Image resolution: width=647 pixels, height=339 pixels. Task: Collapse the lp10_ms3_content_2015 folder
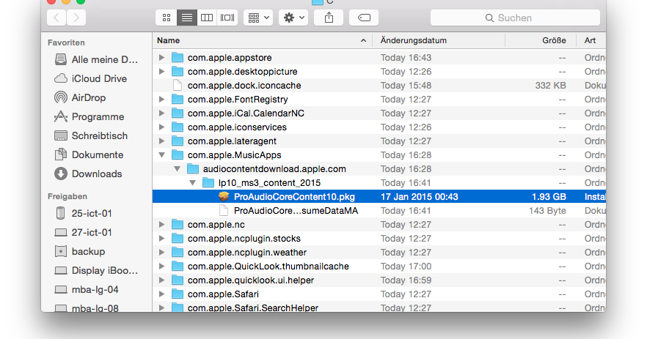193,183
